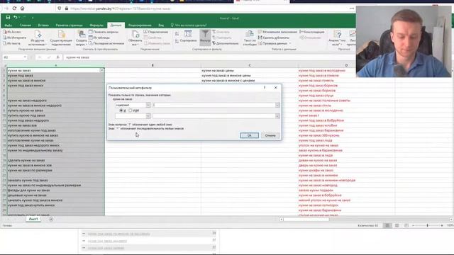The image size is (454, 255).
Task: Open the second condition value dropdown arrow
Action: [x=277, y=116]
